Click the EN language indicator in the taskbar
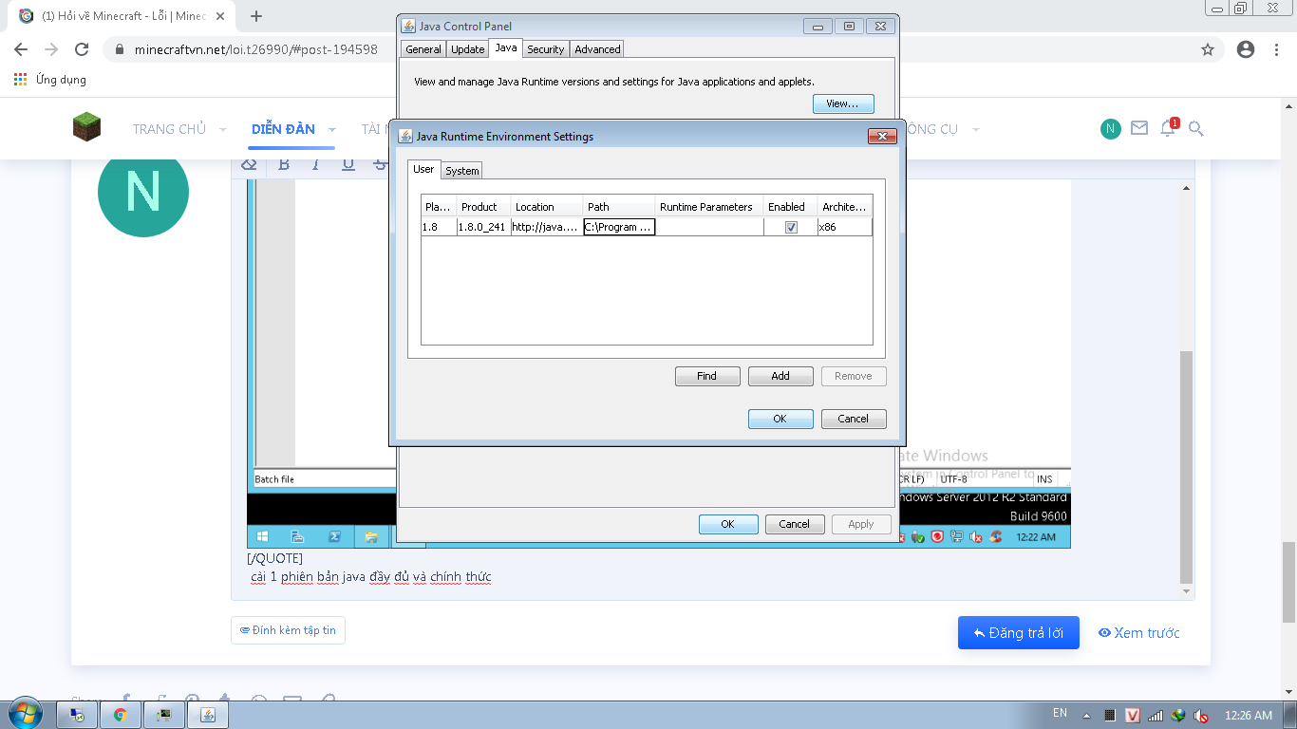Screen dimensions: 1297x729 (1060, 713)
